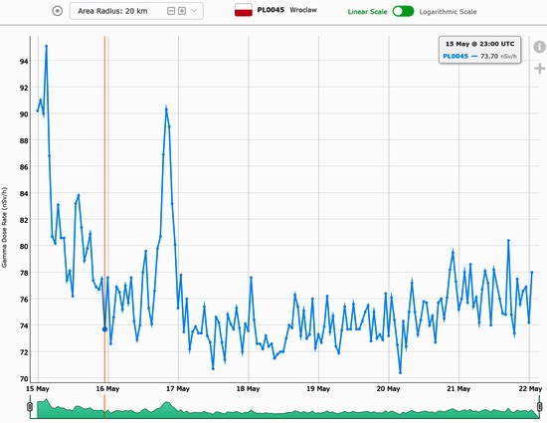The height and width of the screenshot is (423, 547).
Task: Click the plus icon below info button
Action: pyautogui.click(x=540, y=68)
